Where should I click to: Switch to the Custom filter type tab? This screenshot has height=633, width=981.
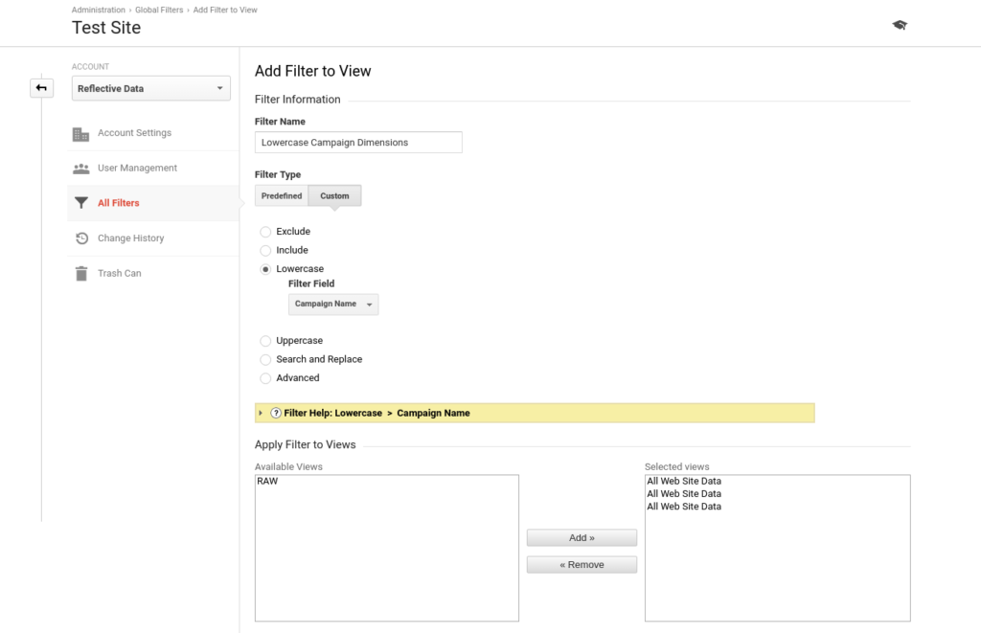334,196
